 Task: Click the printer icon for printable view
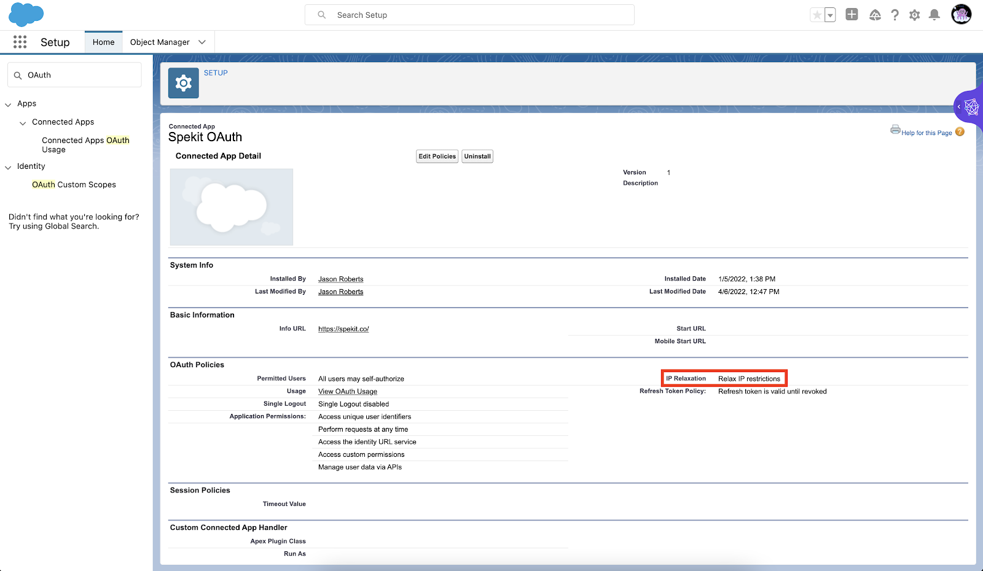coord(895,130)
